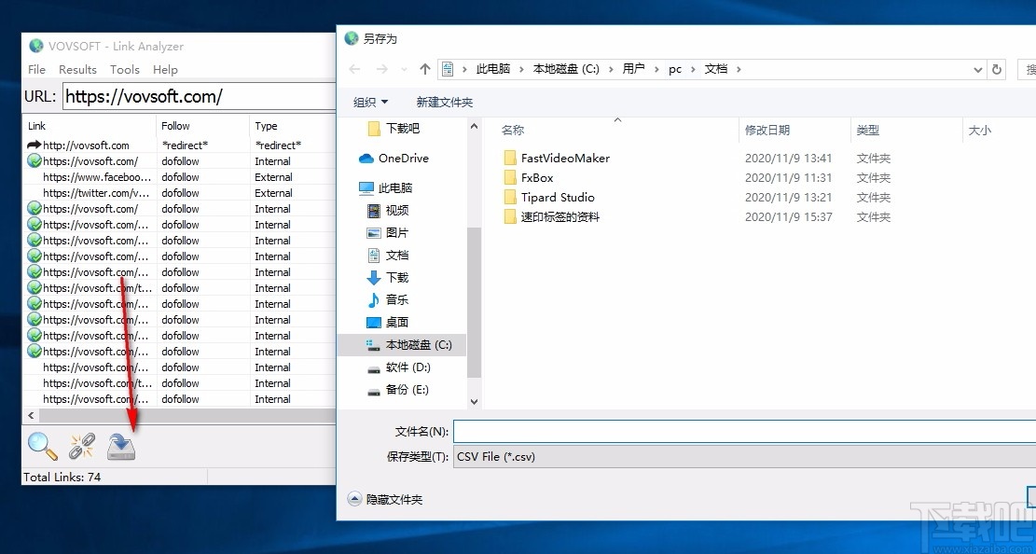Click the export-to-disk save icon in Link Analyzer
The image size is (1036, 554).
tap(122, 447)
